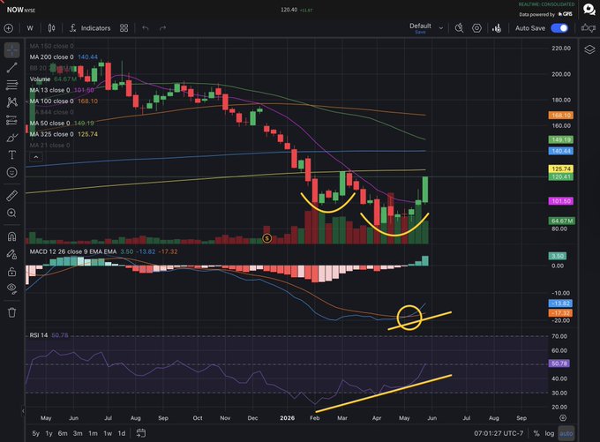The image size is (600, 442).
Task: Open the object tree layers icon
Action: (589, 49)
